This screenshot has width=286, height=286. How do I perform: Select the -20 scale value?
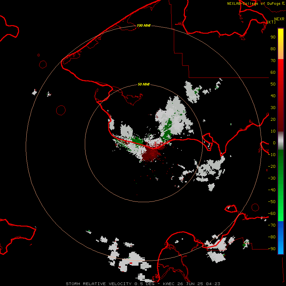(x=272, y=167)
